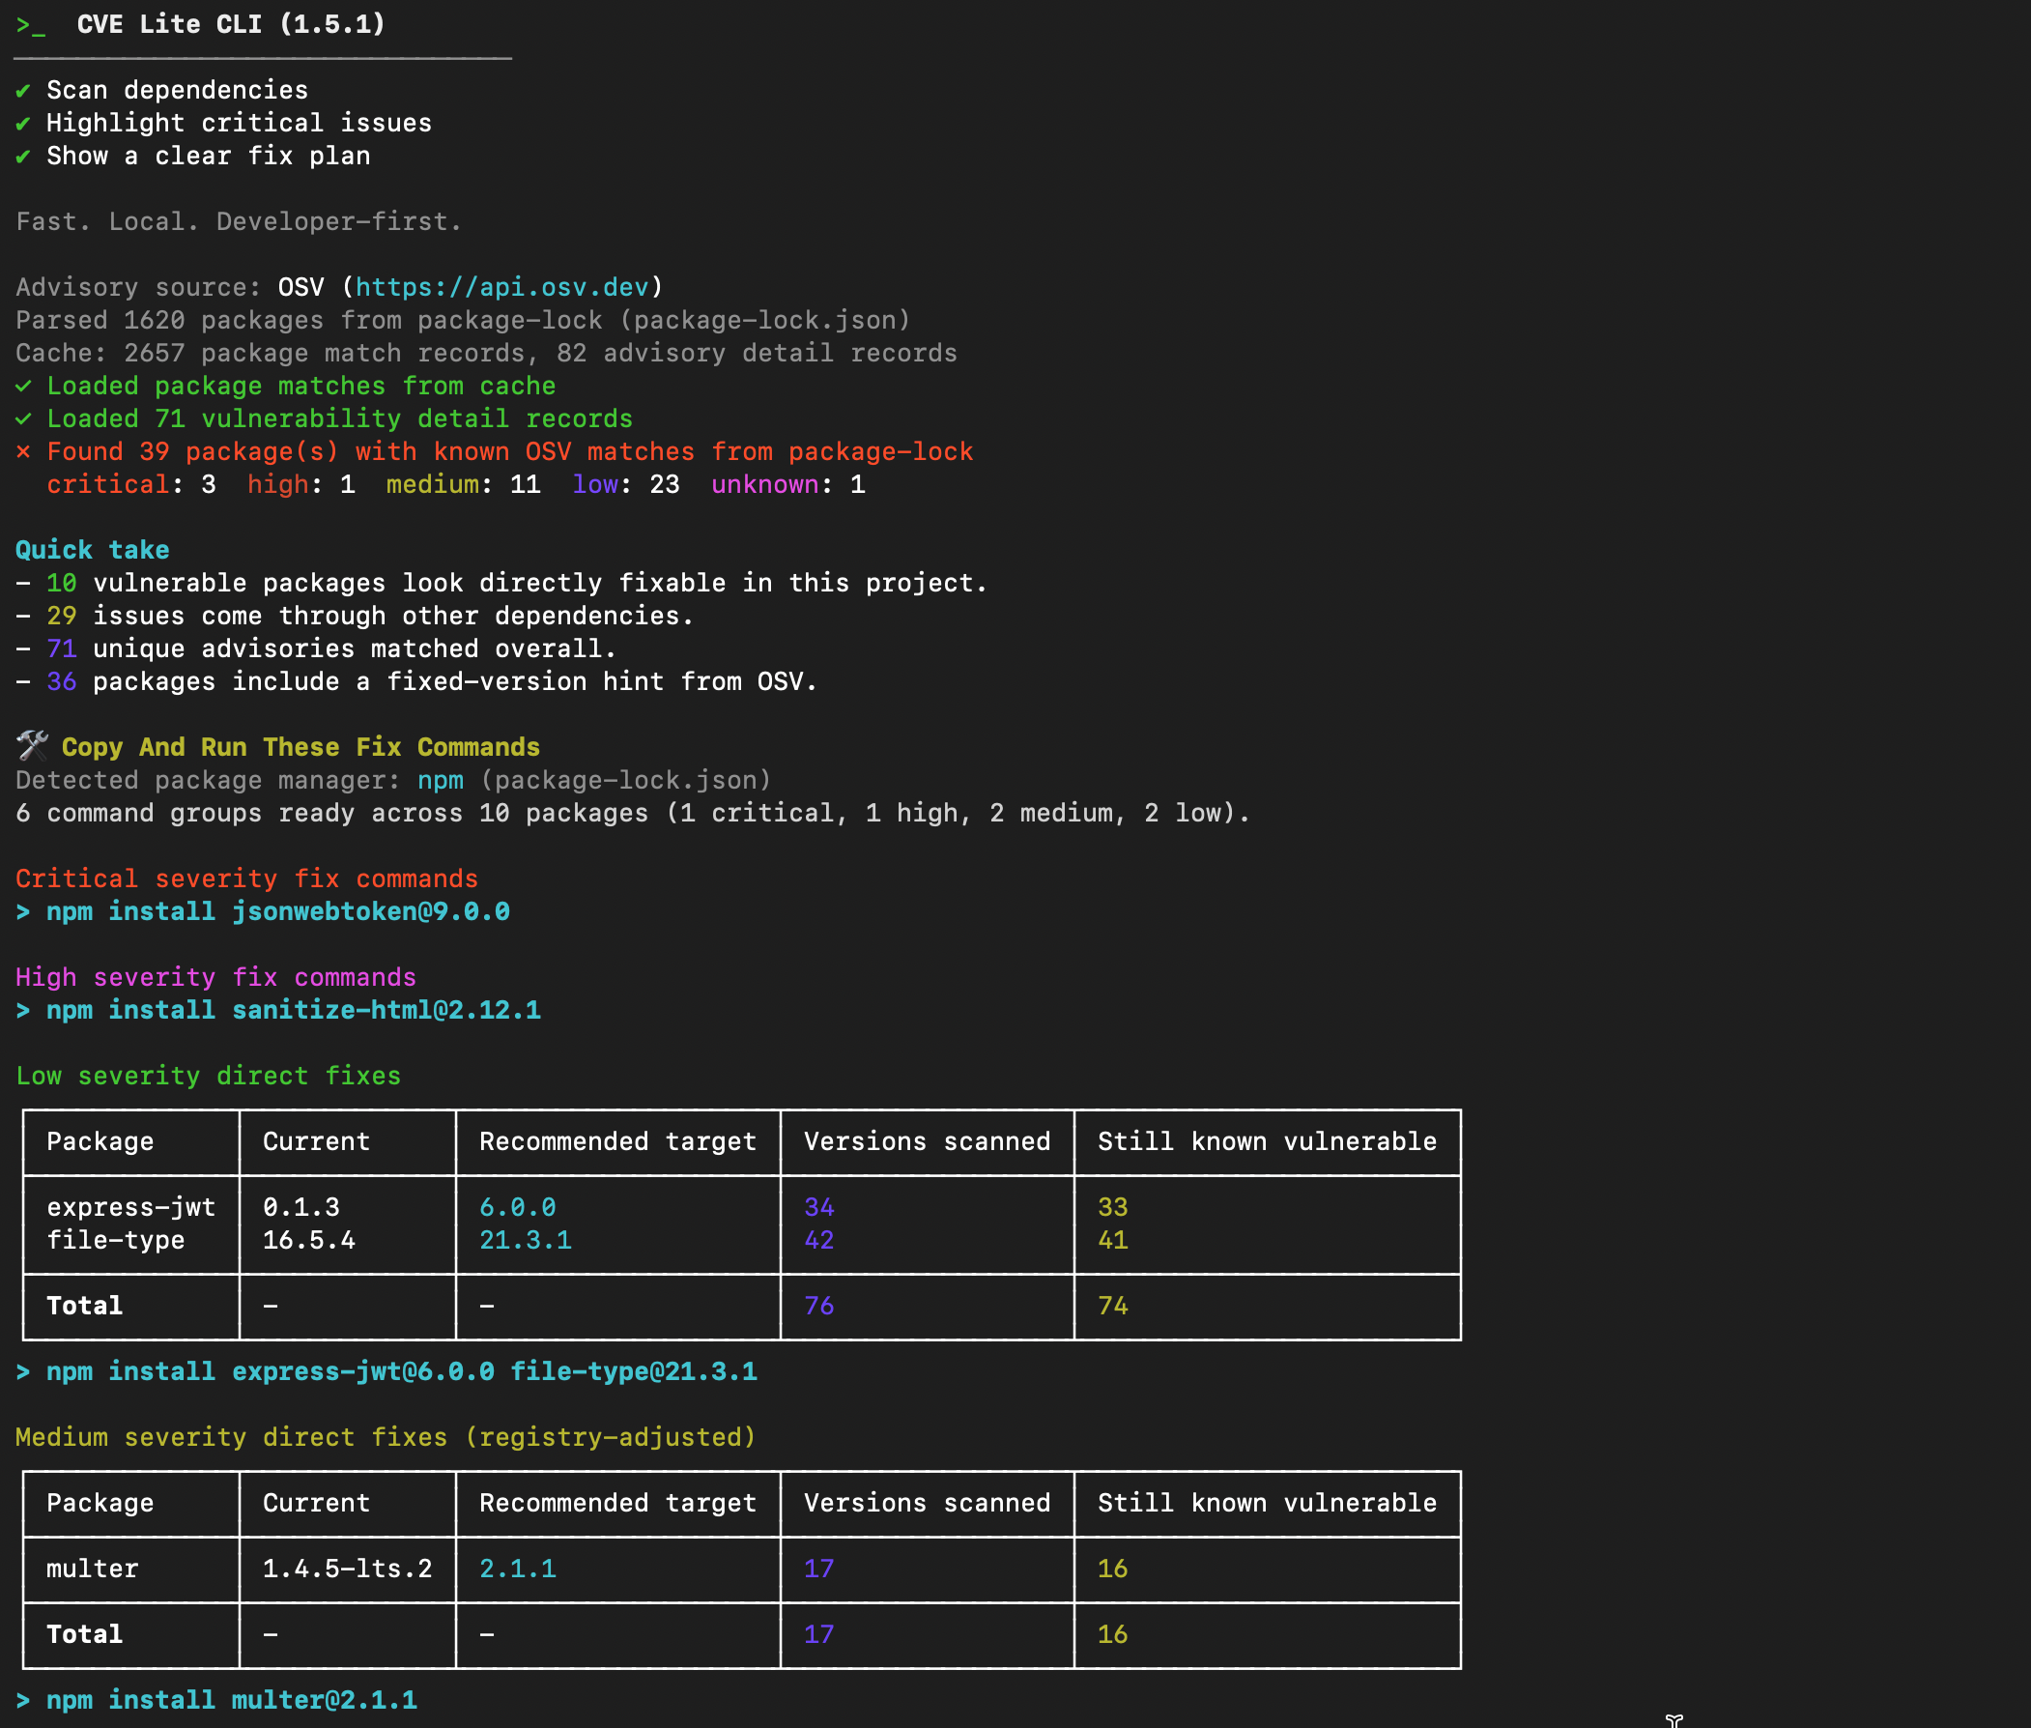Click the 42 versions scanned value
The image size is (2031, 1728).
click(x=818, y=1240)
